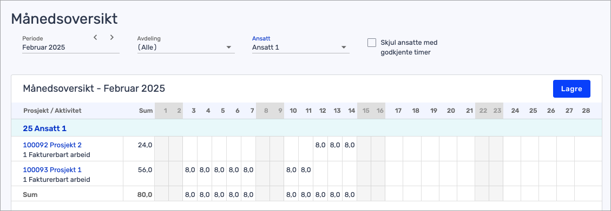Open the 100093 Prosjekt 1 link

coord(52,170)
